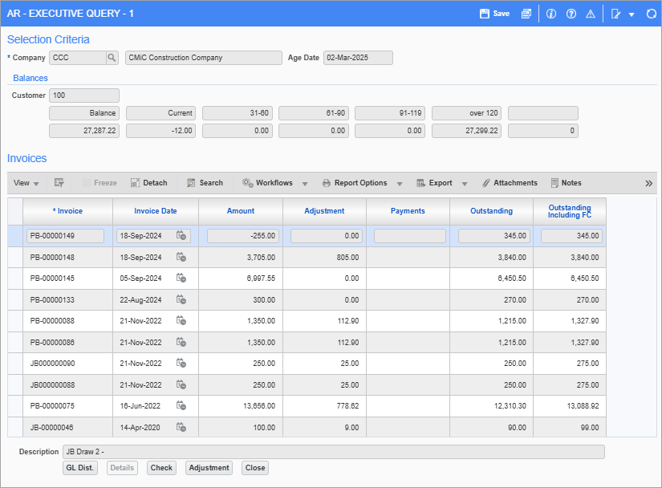Screen dimensions: 662x488
Task: Click the Detach toolbar item
Action: (149, 183)
